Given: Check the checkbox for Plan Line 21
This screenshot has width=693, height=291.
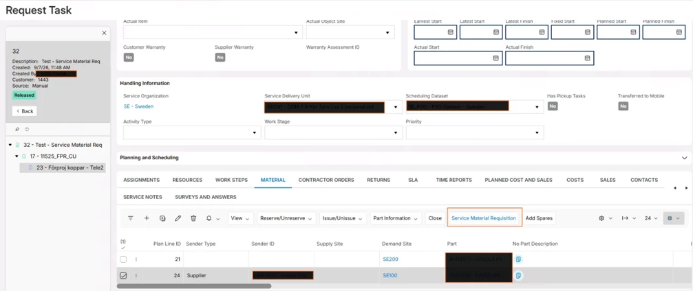Looking at the screenshot, I should [123, 259].
